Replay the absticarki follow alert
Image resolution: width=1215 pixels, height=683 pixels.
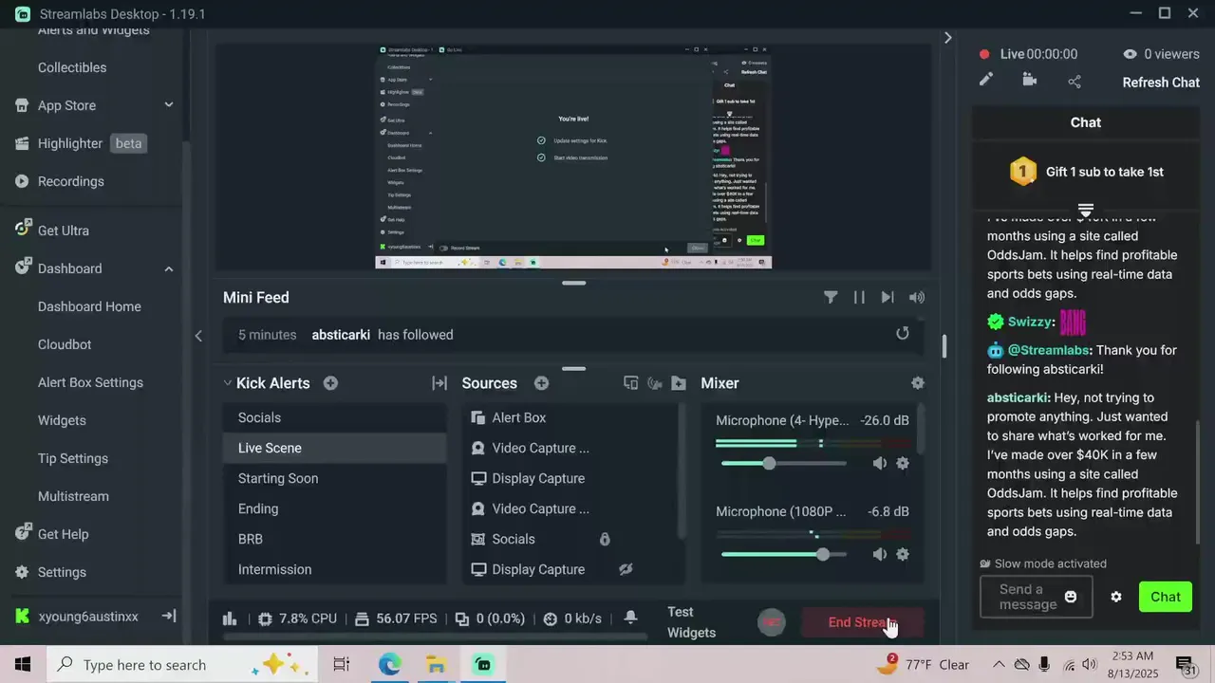click(x=903, y=334)
